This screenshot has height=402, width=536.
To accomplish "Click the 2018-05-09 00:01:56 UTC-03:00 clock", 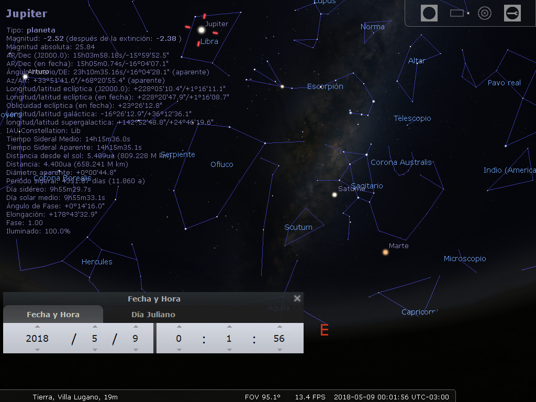I will point(392,397).
